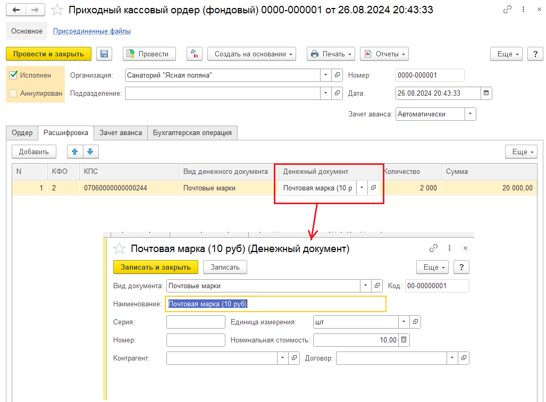
Task: Open calculator for Номинальная стоимость
Action: (x=404, y=340)
